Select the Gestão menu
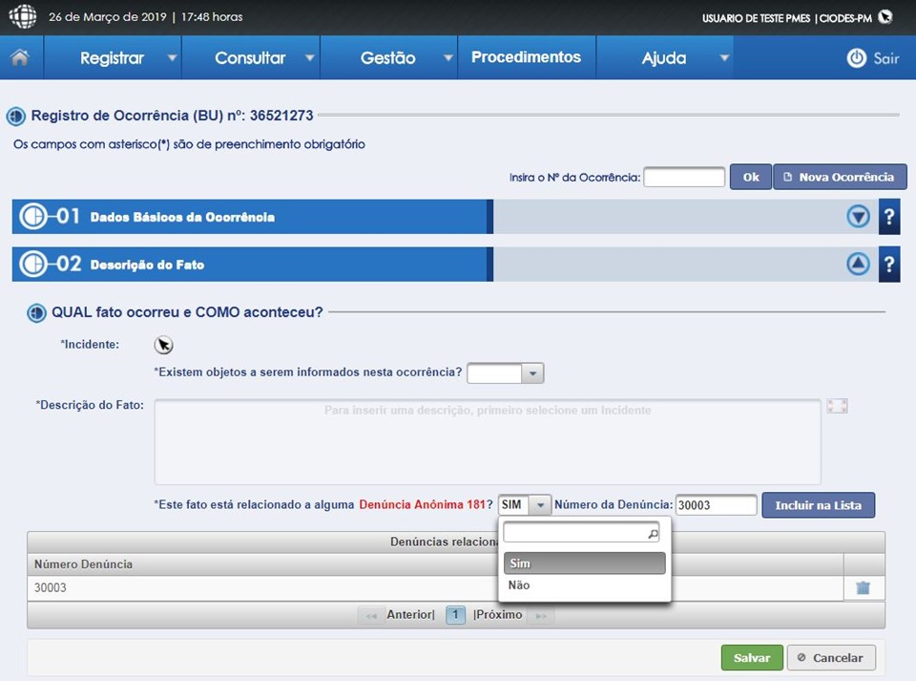Image resolution: width=916 pixels, height=681 pixels. 388,58
